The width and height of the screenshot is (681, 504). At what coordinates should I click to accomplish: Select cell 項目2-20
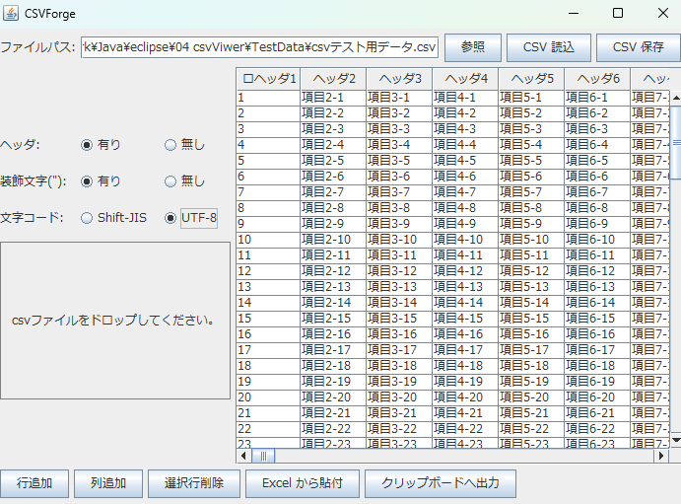[x=333, y=397]
